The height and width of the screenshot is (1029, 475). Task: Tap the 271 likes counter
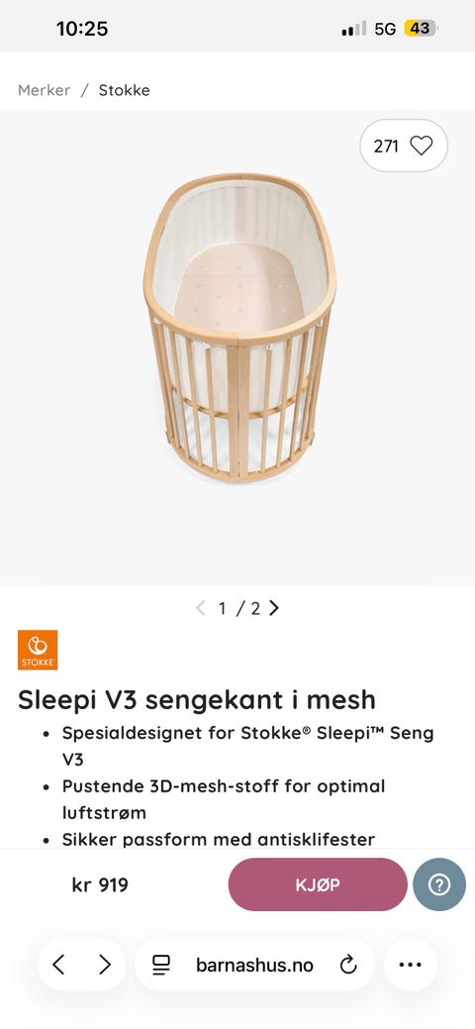click(386, 146)
